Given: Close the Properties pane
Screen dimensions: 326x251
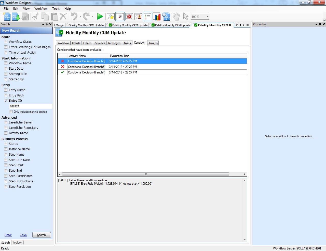Looking at the screenshot, I should (x=324, y=24).
